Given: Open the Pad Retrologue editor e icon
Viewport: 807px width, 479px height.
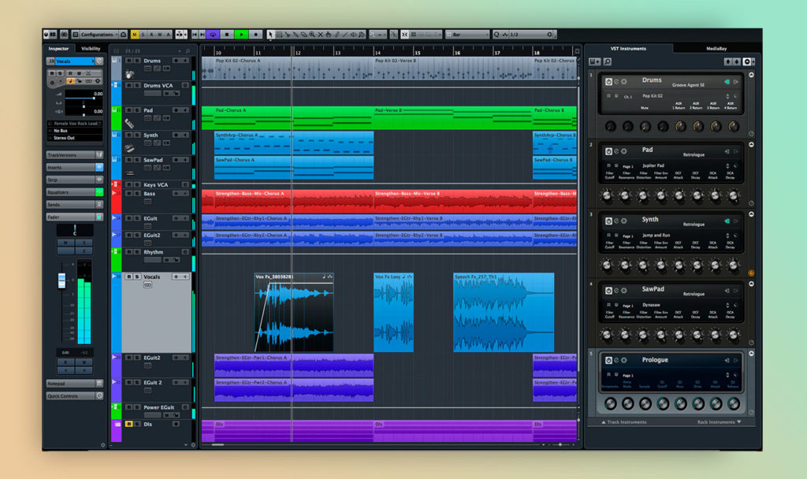Looking at the screenshot, I should [x=616, y=151].
